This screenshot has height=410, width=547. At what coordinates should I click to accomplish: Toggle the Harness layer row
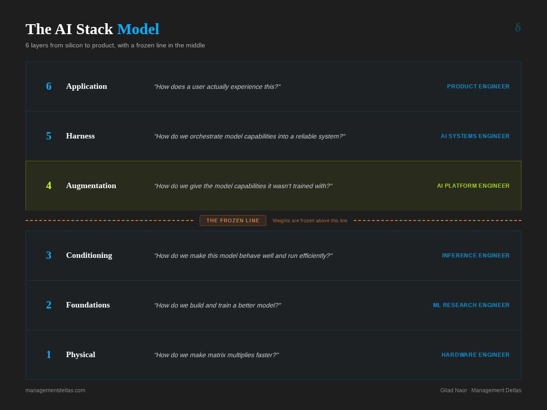(x=273, y=136)
